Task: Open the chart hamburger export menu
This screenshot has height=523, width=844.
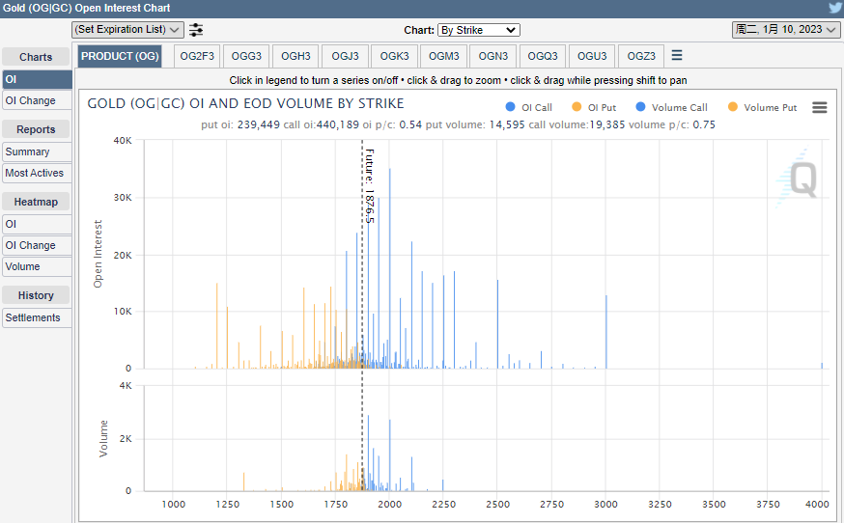Action: coord(819,108)
